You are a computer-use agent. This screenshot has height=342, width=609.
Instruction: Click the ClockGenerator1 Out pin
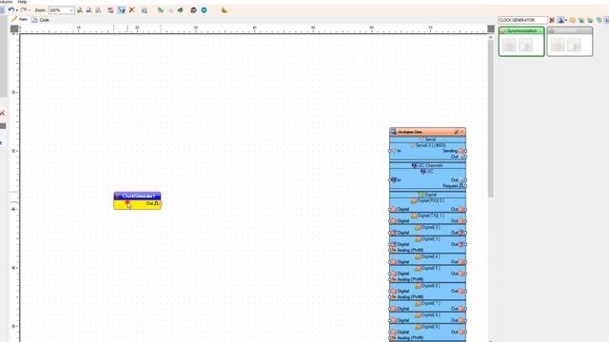tap(160, 203)
